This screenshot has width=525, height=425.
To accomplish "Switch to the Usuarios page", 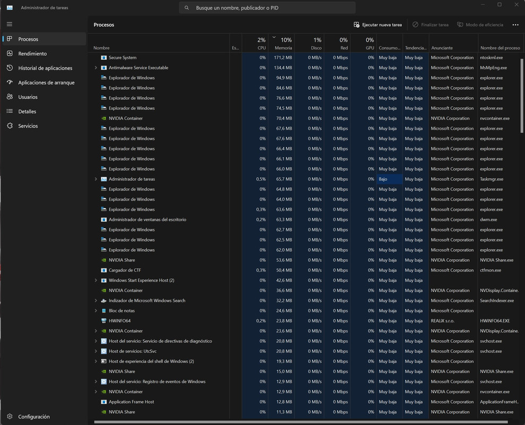I will (44, 97).
